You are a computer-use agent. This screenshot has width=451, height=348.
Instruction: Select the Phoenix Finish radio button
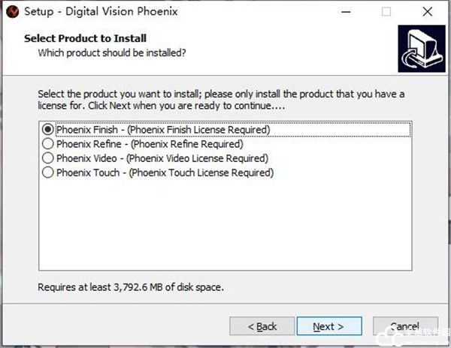pyautogui.click(x=48, y=129)
